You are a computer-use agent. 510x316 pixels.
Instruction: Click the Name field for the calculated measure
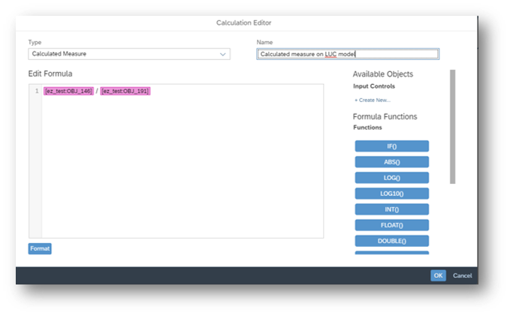(x=347, y=54)
